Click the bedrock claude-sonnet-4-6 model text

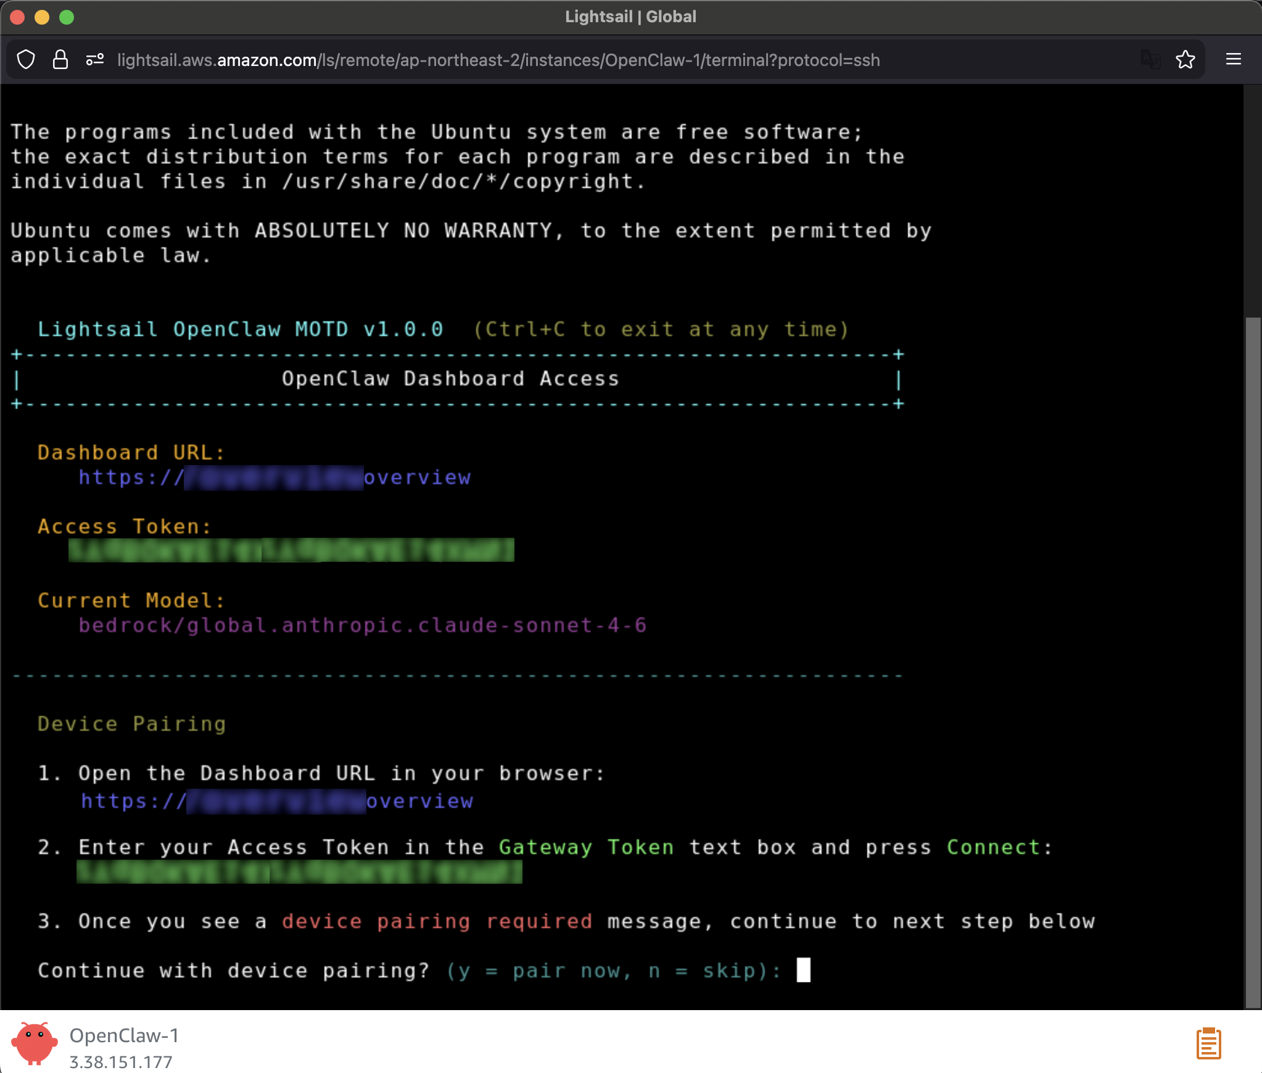pos(362,625)
